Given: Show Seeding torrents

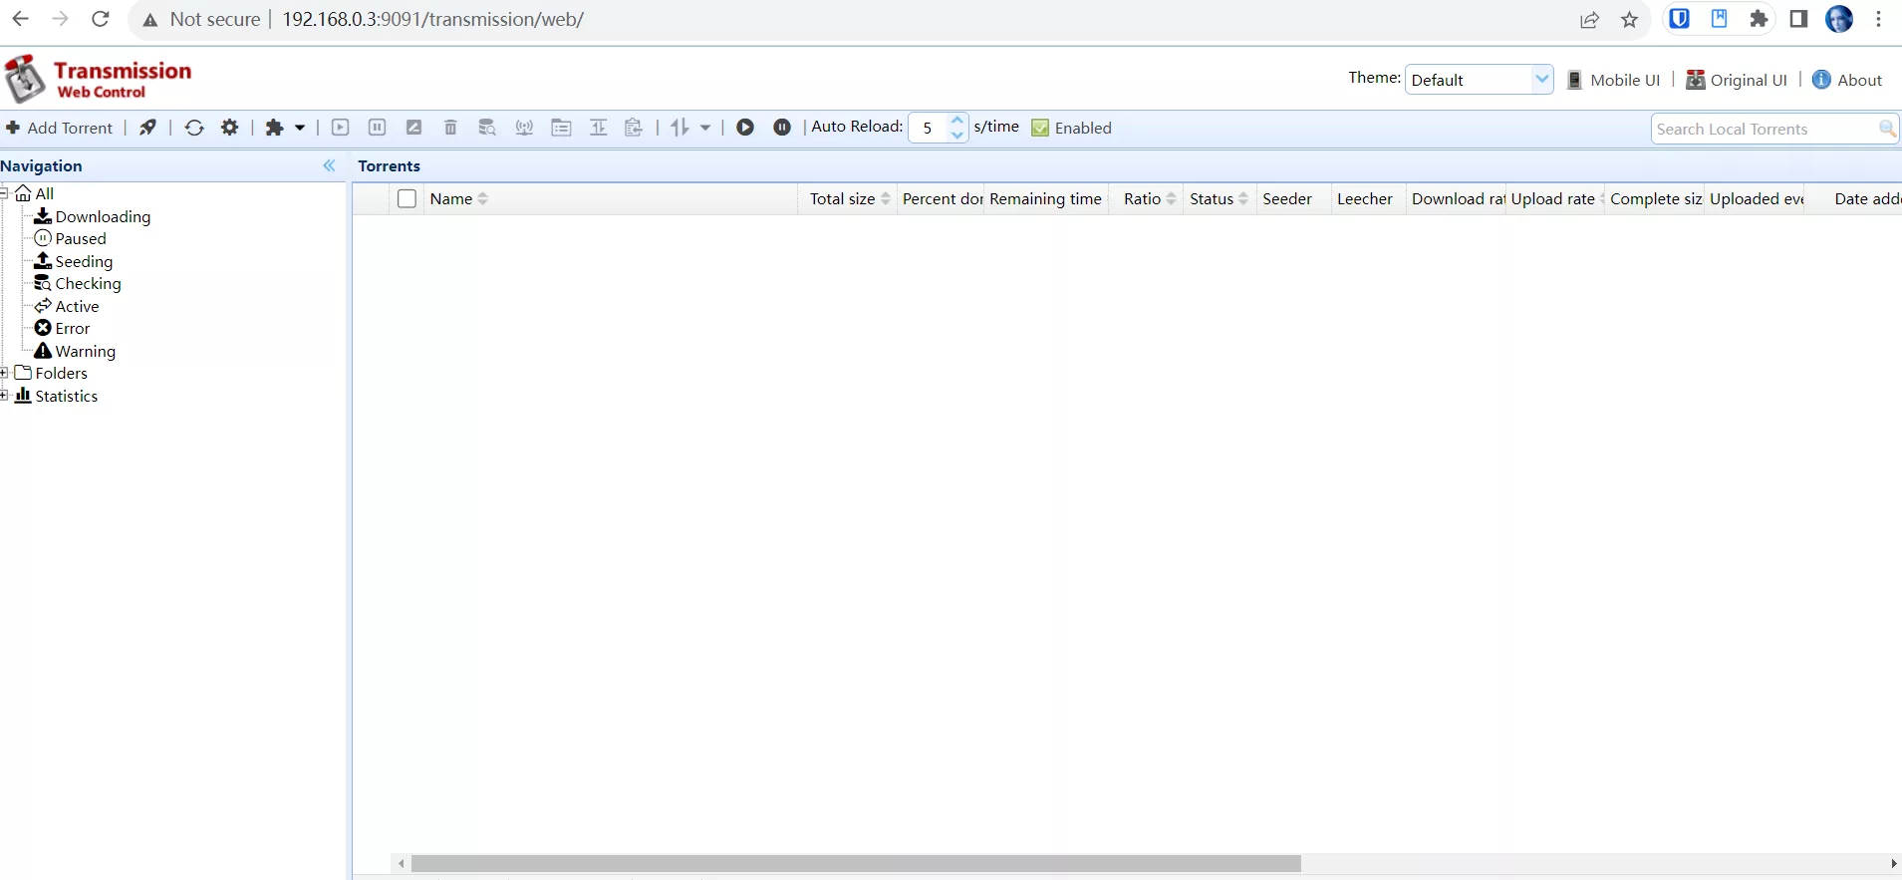Looking at the screenshot, I should tap(84, 261).
